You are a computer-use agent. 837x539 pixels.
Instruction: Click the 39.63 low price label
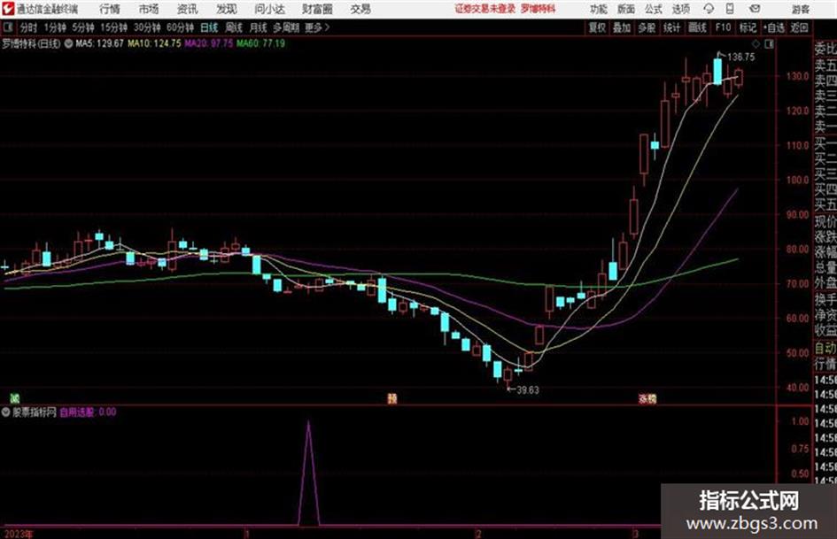coord(528,390)
